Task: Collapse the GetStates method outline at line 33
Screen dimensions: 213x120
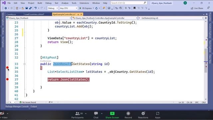Action: tap(24, 64)
